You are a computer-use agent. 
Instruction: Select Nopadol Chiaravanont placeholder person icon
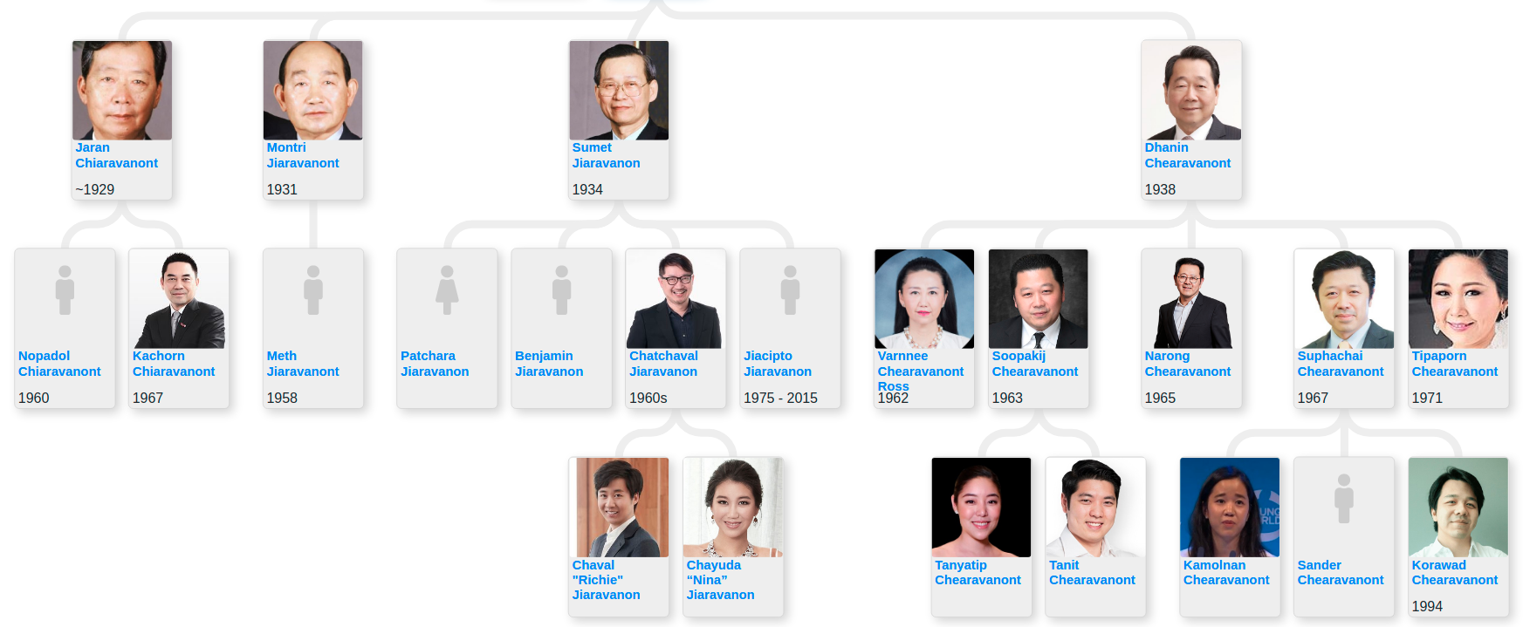point(65,290)
